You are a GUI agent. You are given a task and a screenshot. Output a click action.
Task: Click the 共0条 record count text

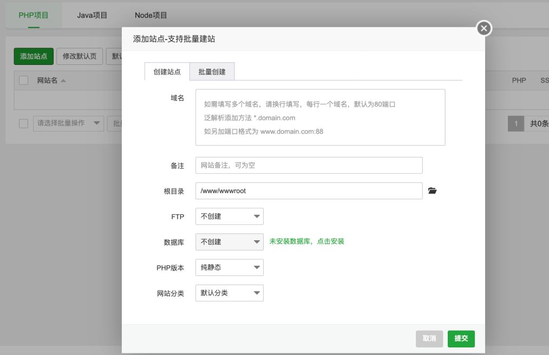[x=539, y=123]
